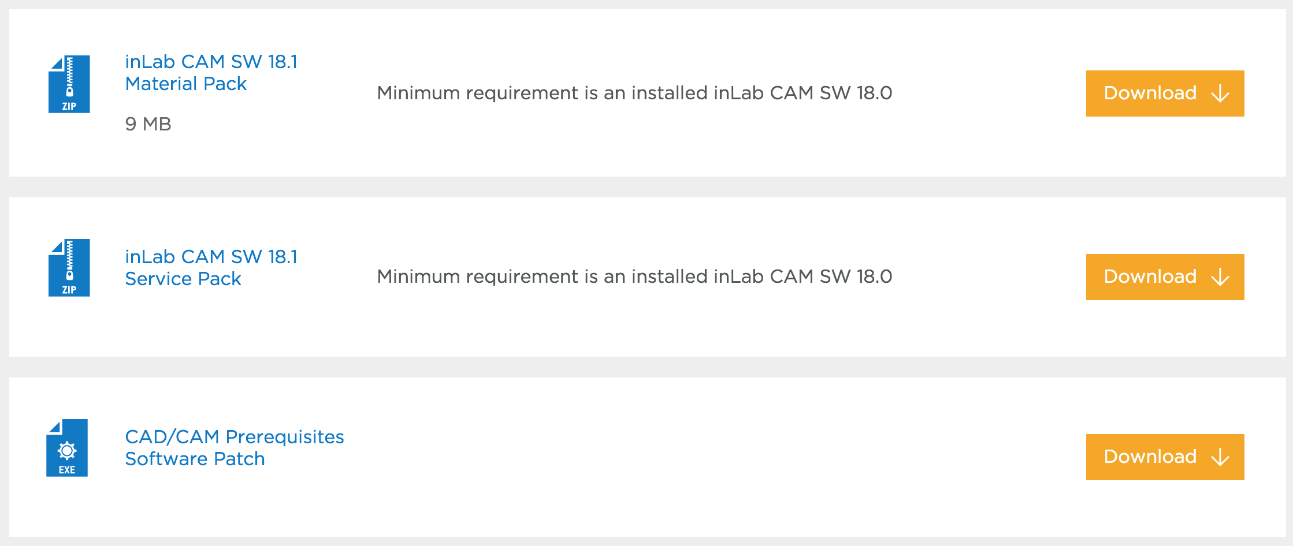Click the ZIP file icon for Service Pack

69,268
